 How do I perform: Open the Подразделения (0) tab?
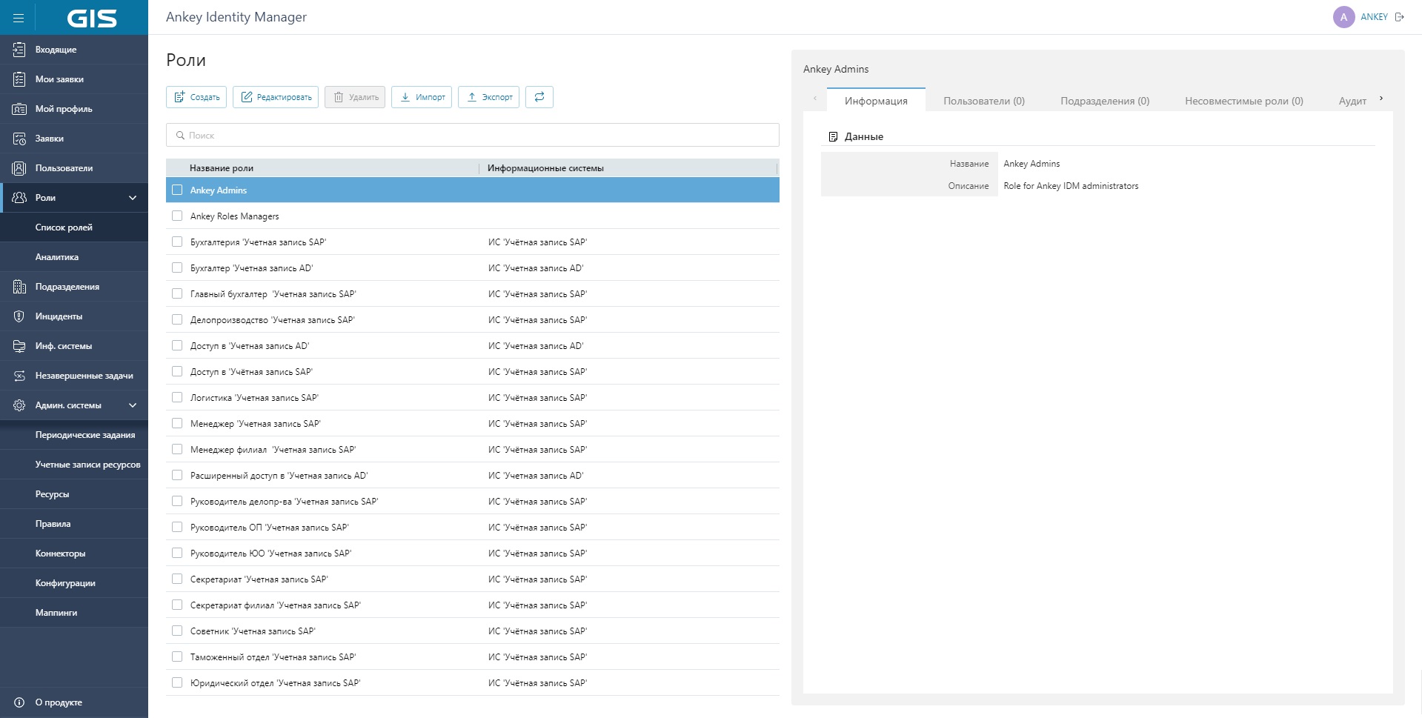click(x=1105, y=101)
